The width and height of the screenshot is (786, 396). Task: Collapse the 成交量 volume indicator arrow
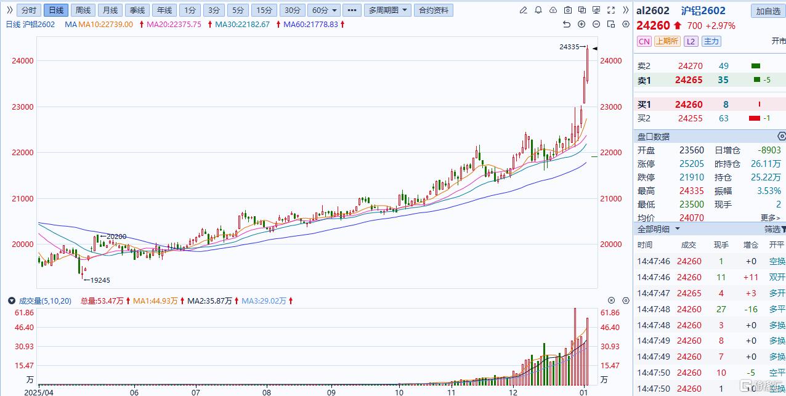pyautogui.click(x=11, y=301)
